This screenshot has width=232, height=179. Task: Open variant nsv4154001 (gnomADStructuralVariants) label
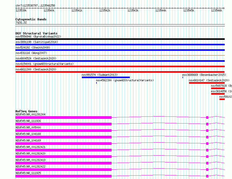(45, 64)
